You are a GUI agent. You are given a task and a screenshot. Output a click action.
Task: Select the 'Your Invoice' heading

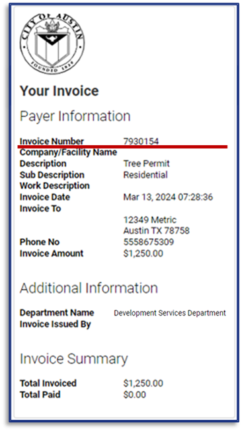(x=60, y=91)
